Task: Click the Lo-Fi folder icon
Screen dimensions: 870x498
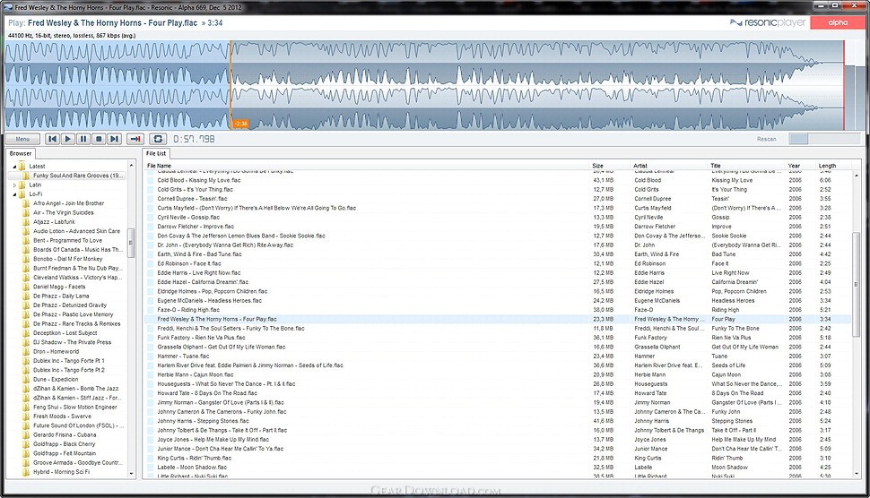Action: pos(22,194)
